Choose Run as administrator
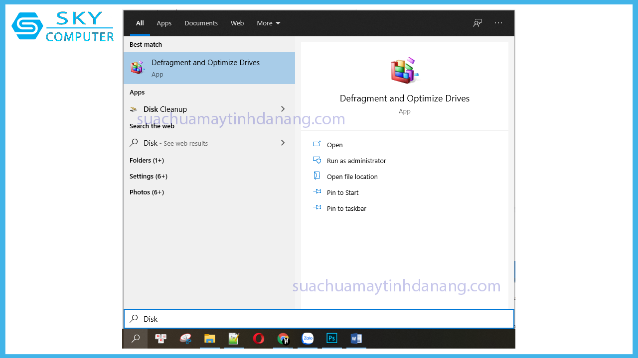The image size is (638, 358). 356,161
